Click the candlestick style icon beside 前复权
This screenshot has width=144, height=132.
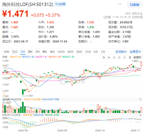pos(130,58)
